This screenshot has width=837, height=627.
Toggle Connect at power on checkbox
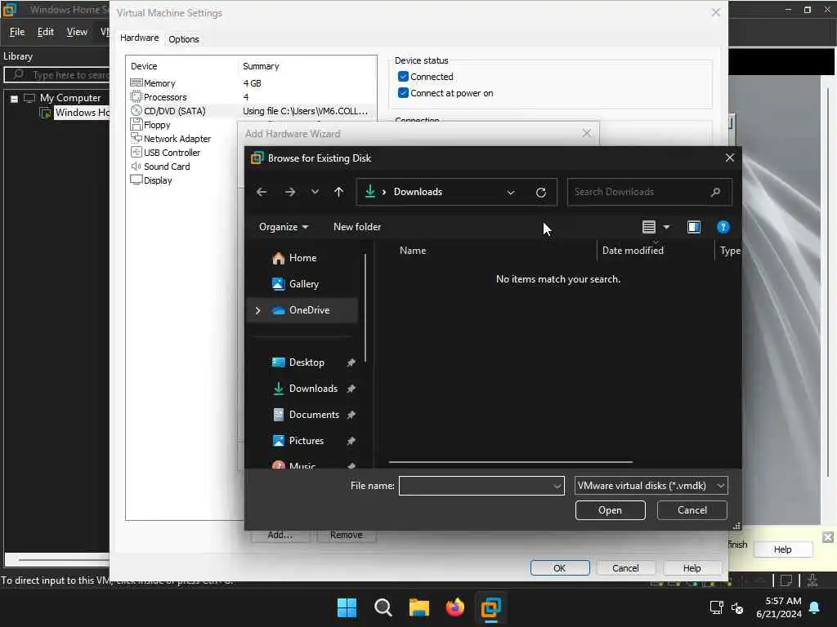point(403,93)
